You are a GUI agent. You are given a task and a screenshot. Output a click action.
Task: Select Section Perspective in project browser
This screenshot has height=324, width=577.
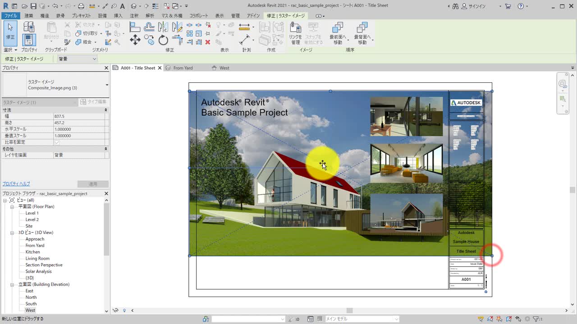tap(44, 265)
